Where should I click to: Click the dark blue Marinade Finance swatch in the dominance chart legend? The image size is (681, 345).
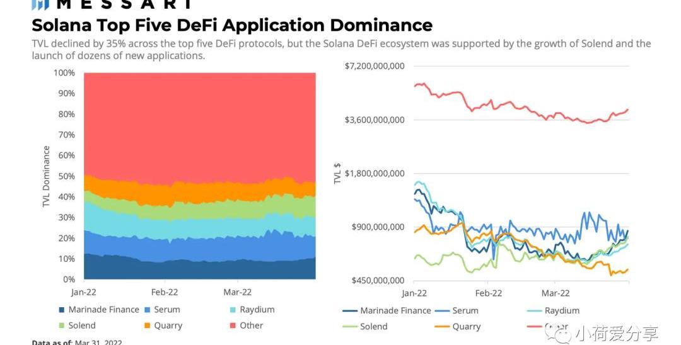point(62,310)
